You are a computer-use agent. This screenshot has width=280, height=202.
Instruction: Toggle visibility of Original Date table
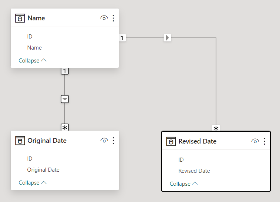104,141
